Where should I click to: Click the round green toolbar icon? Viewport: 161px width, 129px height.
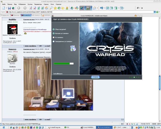(59, 8)
